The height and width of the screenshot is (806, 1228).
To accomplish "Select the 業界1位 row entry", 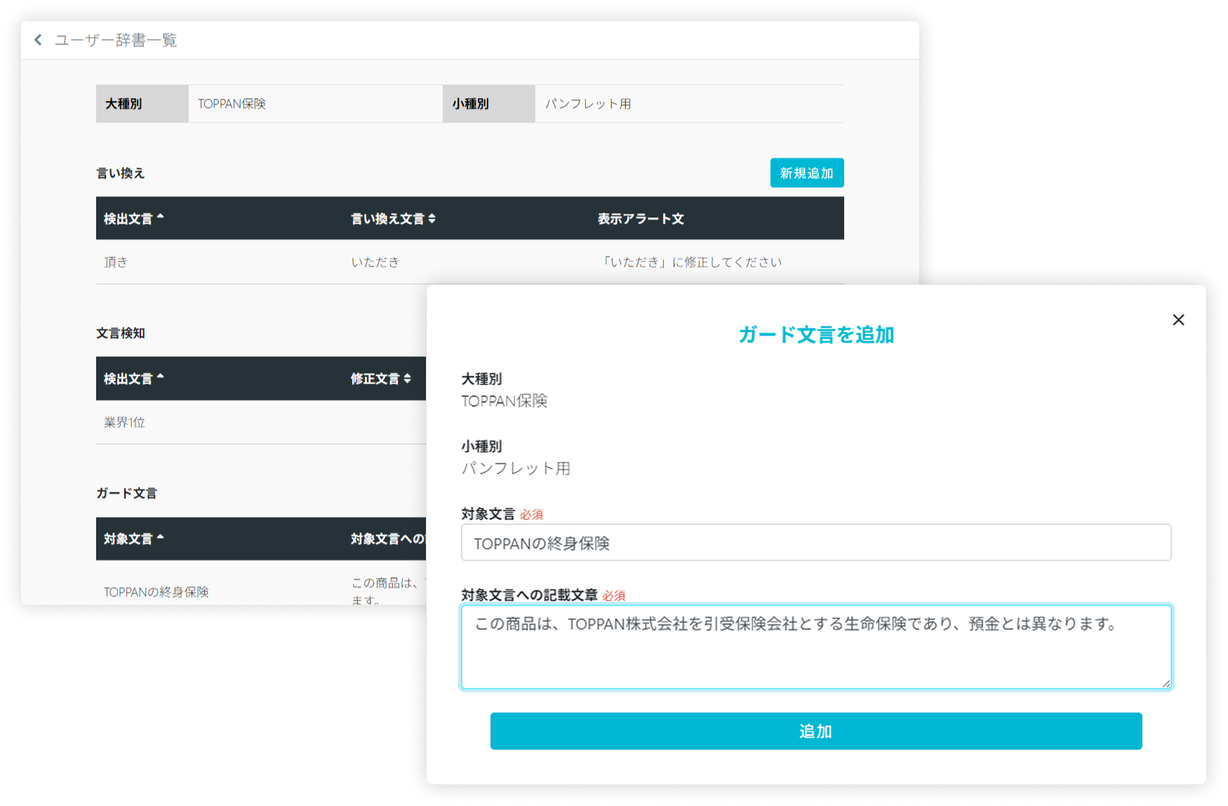I will pyautogui.click(x=124, y=422).
